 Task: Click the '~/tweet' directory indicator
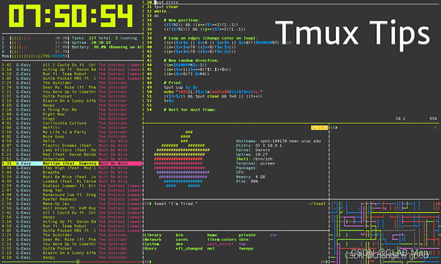click(x=317, y=204)
